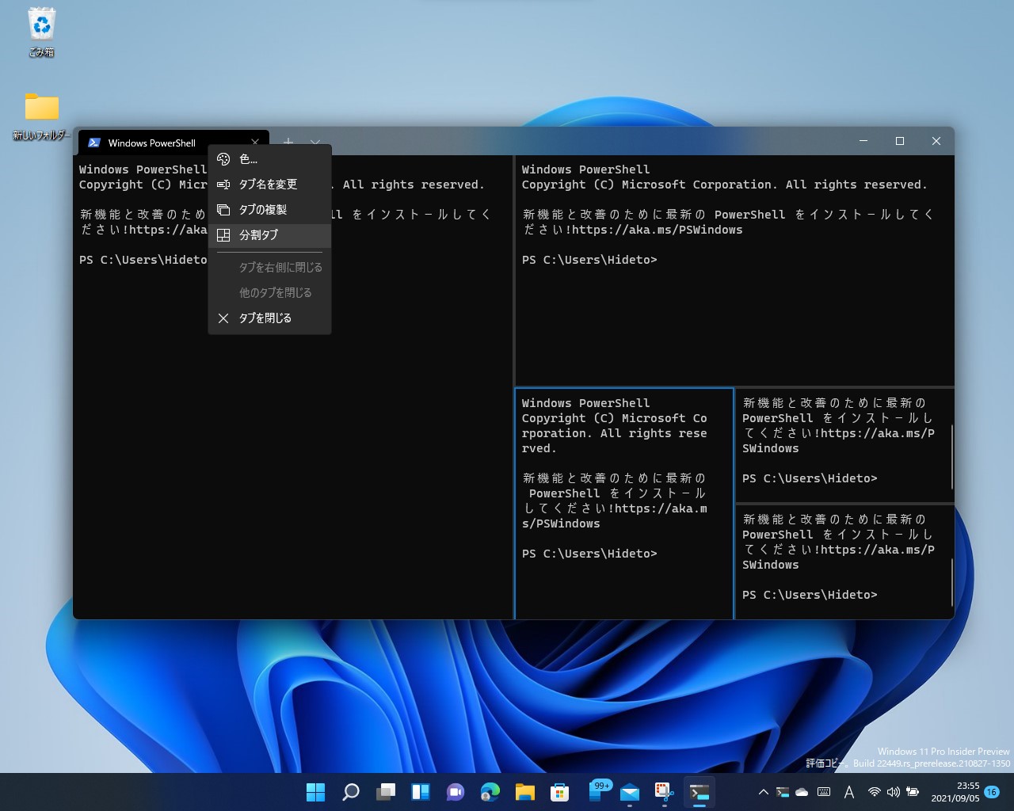Click the split-pane icon beside 分割タブ
The image size is (1014, 811).
(223, 235)
